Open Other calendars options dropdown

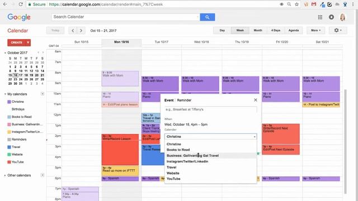43,175
